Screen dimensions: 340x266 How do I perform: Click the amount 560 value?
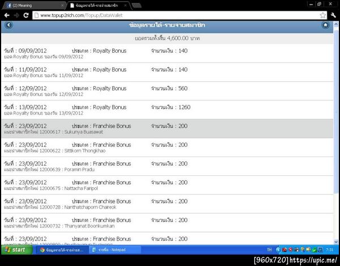pos(183,88)
